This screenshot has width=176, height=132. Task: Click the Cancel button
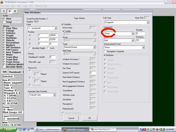[x=71, y=118]
